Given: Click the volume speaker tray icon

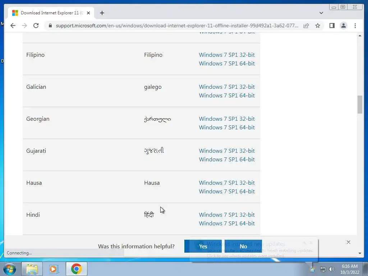Looking at the screenshot, I should coord(332,269).
